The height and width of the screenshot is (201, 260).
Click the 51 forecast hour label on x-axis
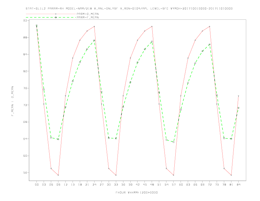[x=159, y=185]
